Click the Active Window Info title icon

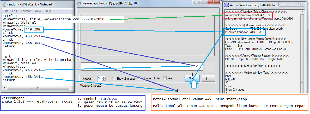click(x=227, y=5)
